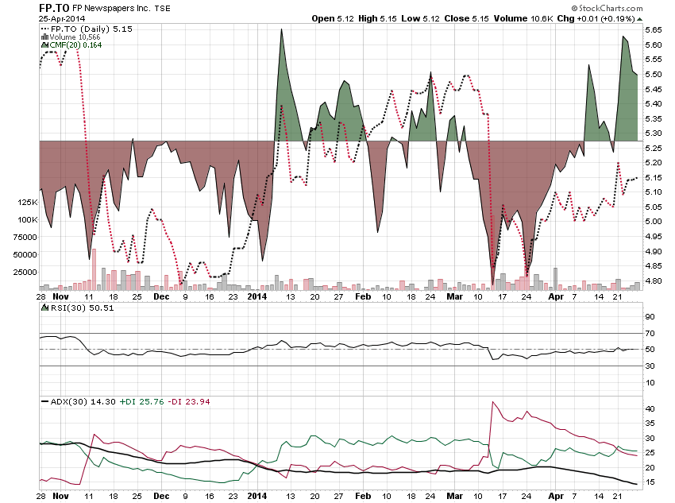675x503 pixels.
Task: Click the 15 label on the ADX axis
Action: pos(650,482)
